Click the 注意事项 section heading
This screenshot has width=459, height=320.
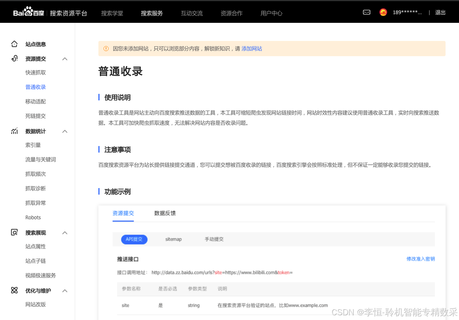(118, 150)
